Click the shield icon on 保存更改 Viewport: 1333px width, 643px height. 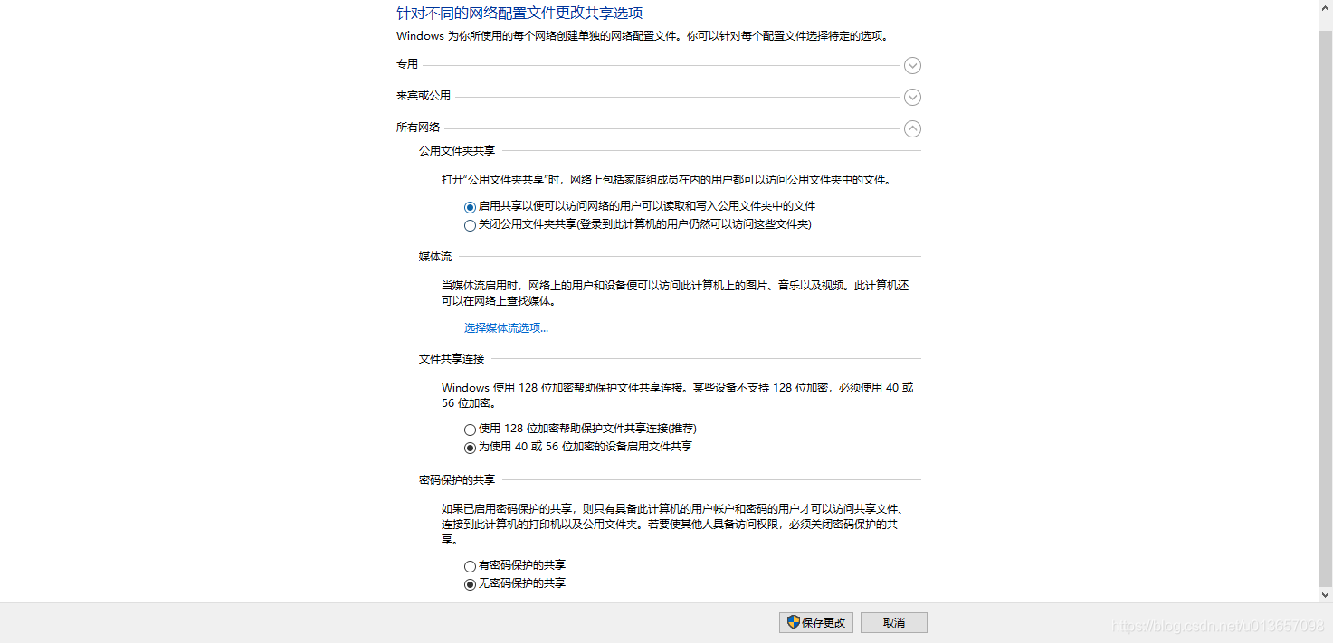coord(793,622)
